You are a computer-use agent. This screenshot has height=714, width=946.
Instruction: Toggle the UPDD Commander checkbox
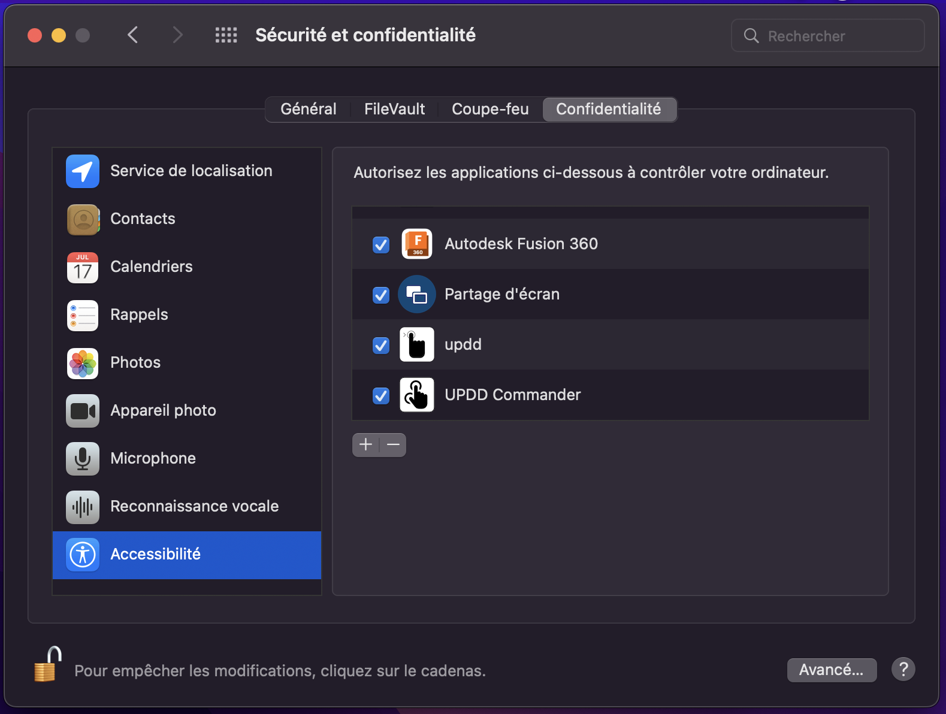point(381,395)
